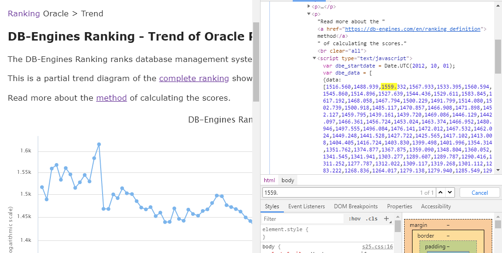Select the body breadcrumb in Elements
The image size is (502, 253).
tap(288, 180)
